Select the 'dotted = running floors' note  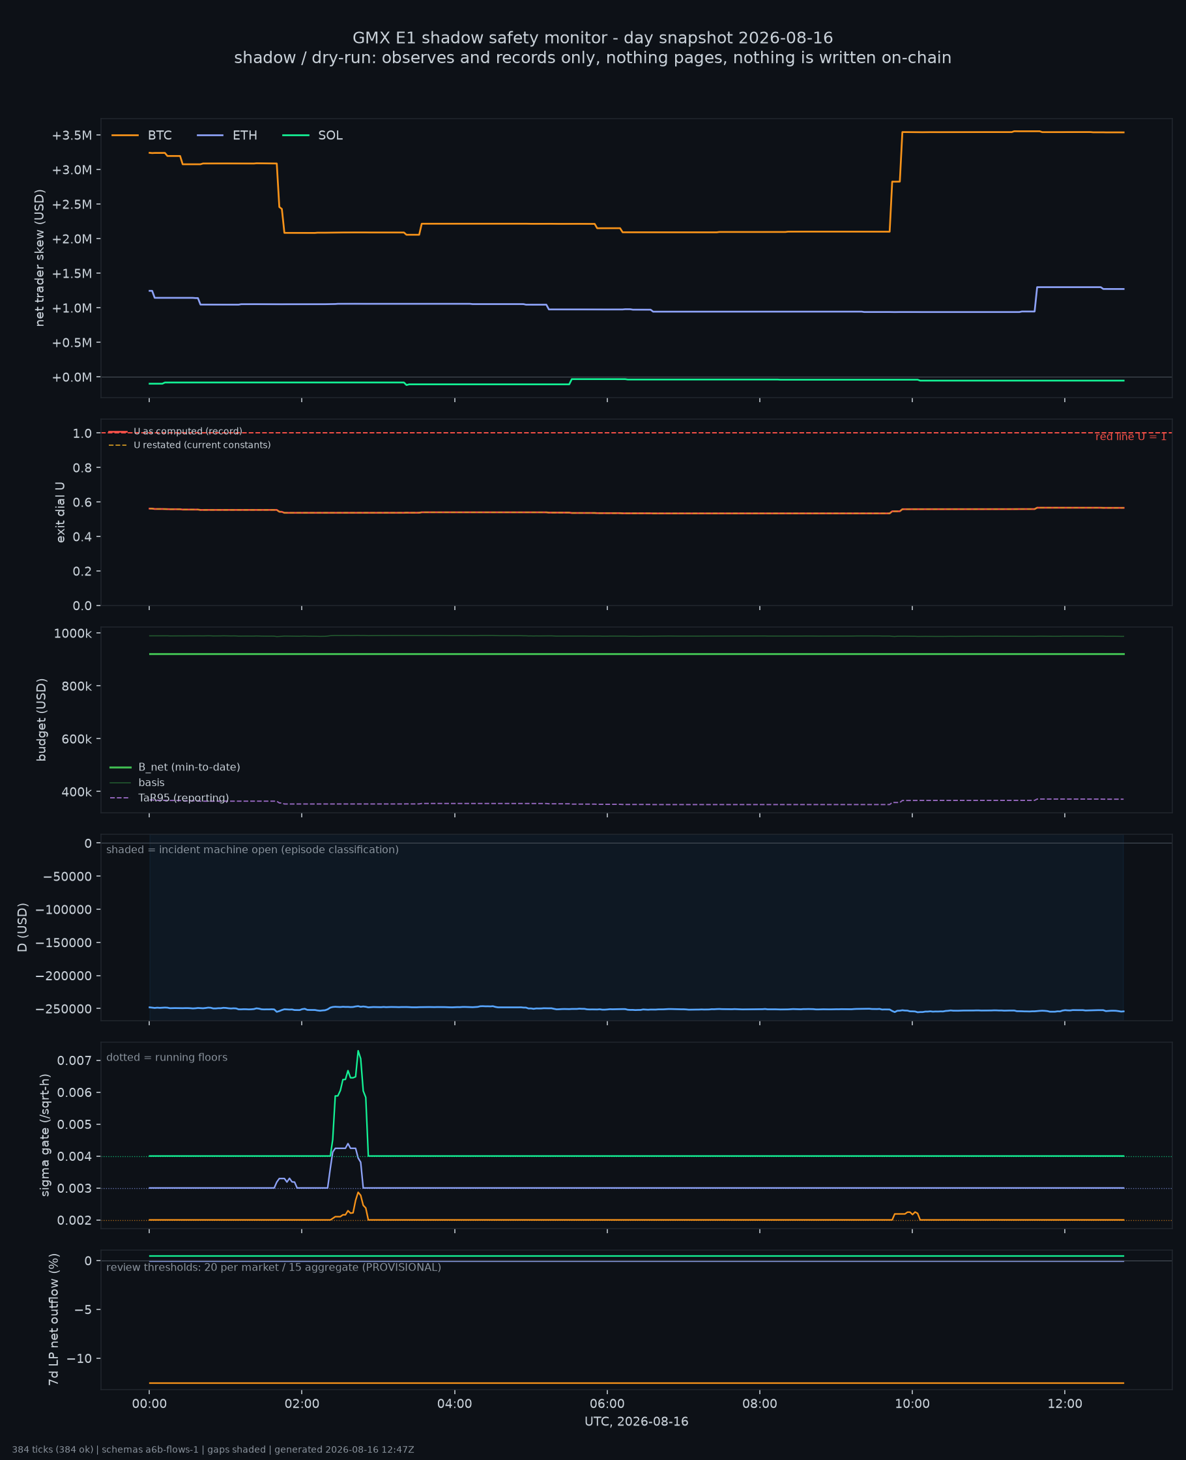click(x=167, y=1058)
